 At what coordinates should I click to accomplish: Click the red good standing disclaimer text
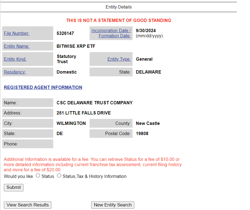pos(119,20)
